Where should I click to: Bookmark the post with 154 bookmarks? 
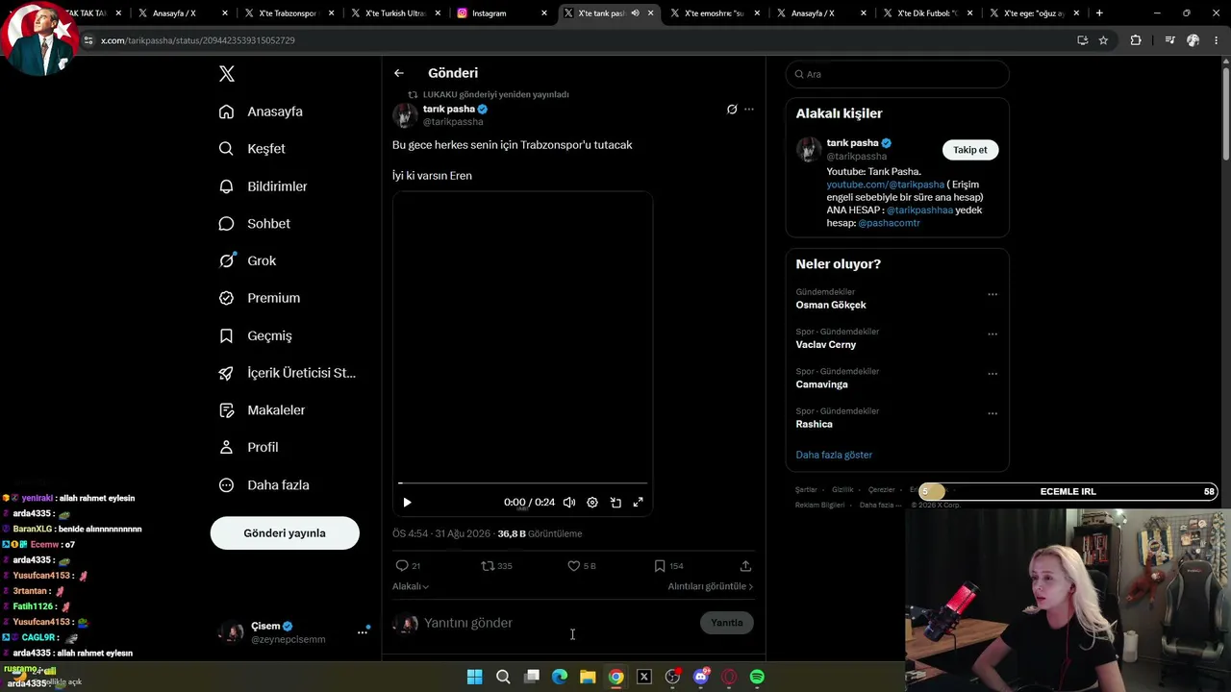[x=660, y=566]
